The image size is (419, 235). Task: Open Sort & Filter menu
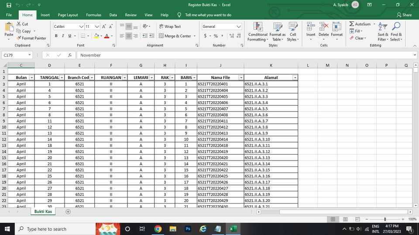[383, 32]
